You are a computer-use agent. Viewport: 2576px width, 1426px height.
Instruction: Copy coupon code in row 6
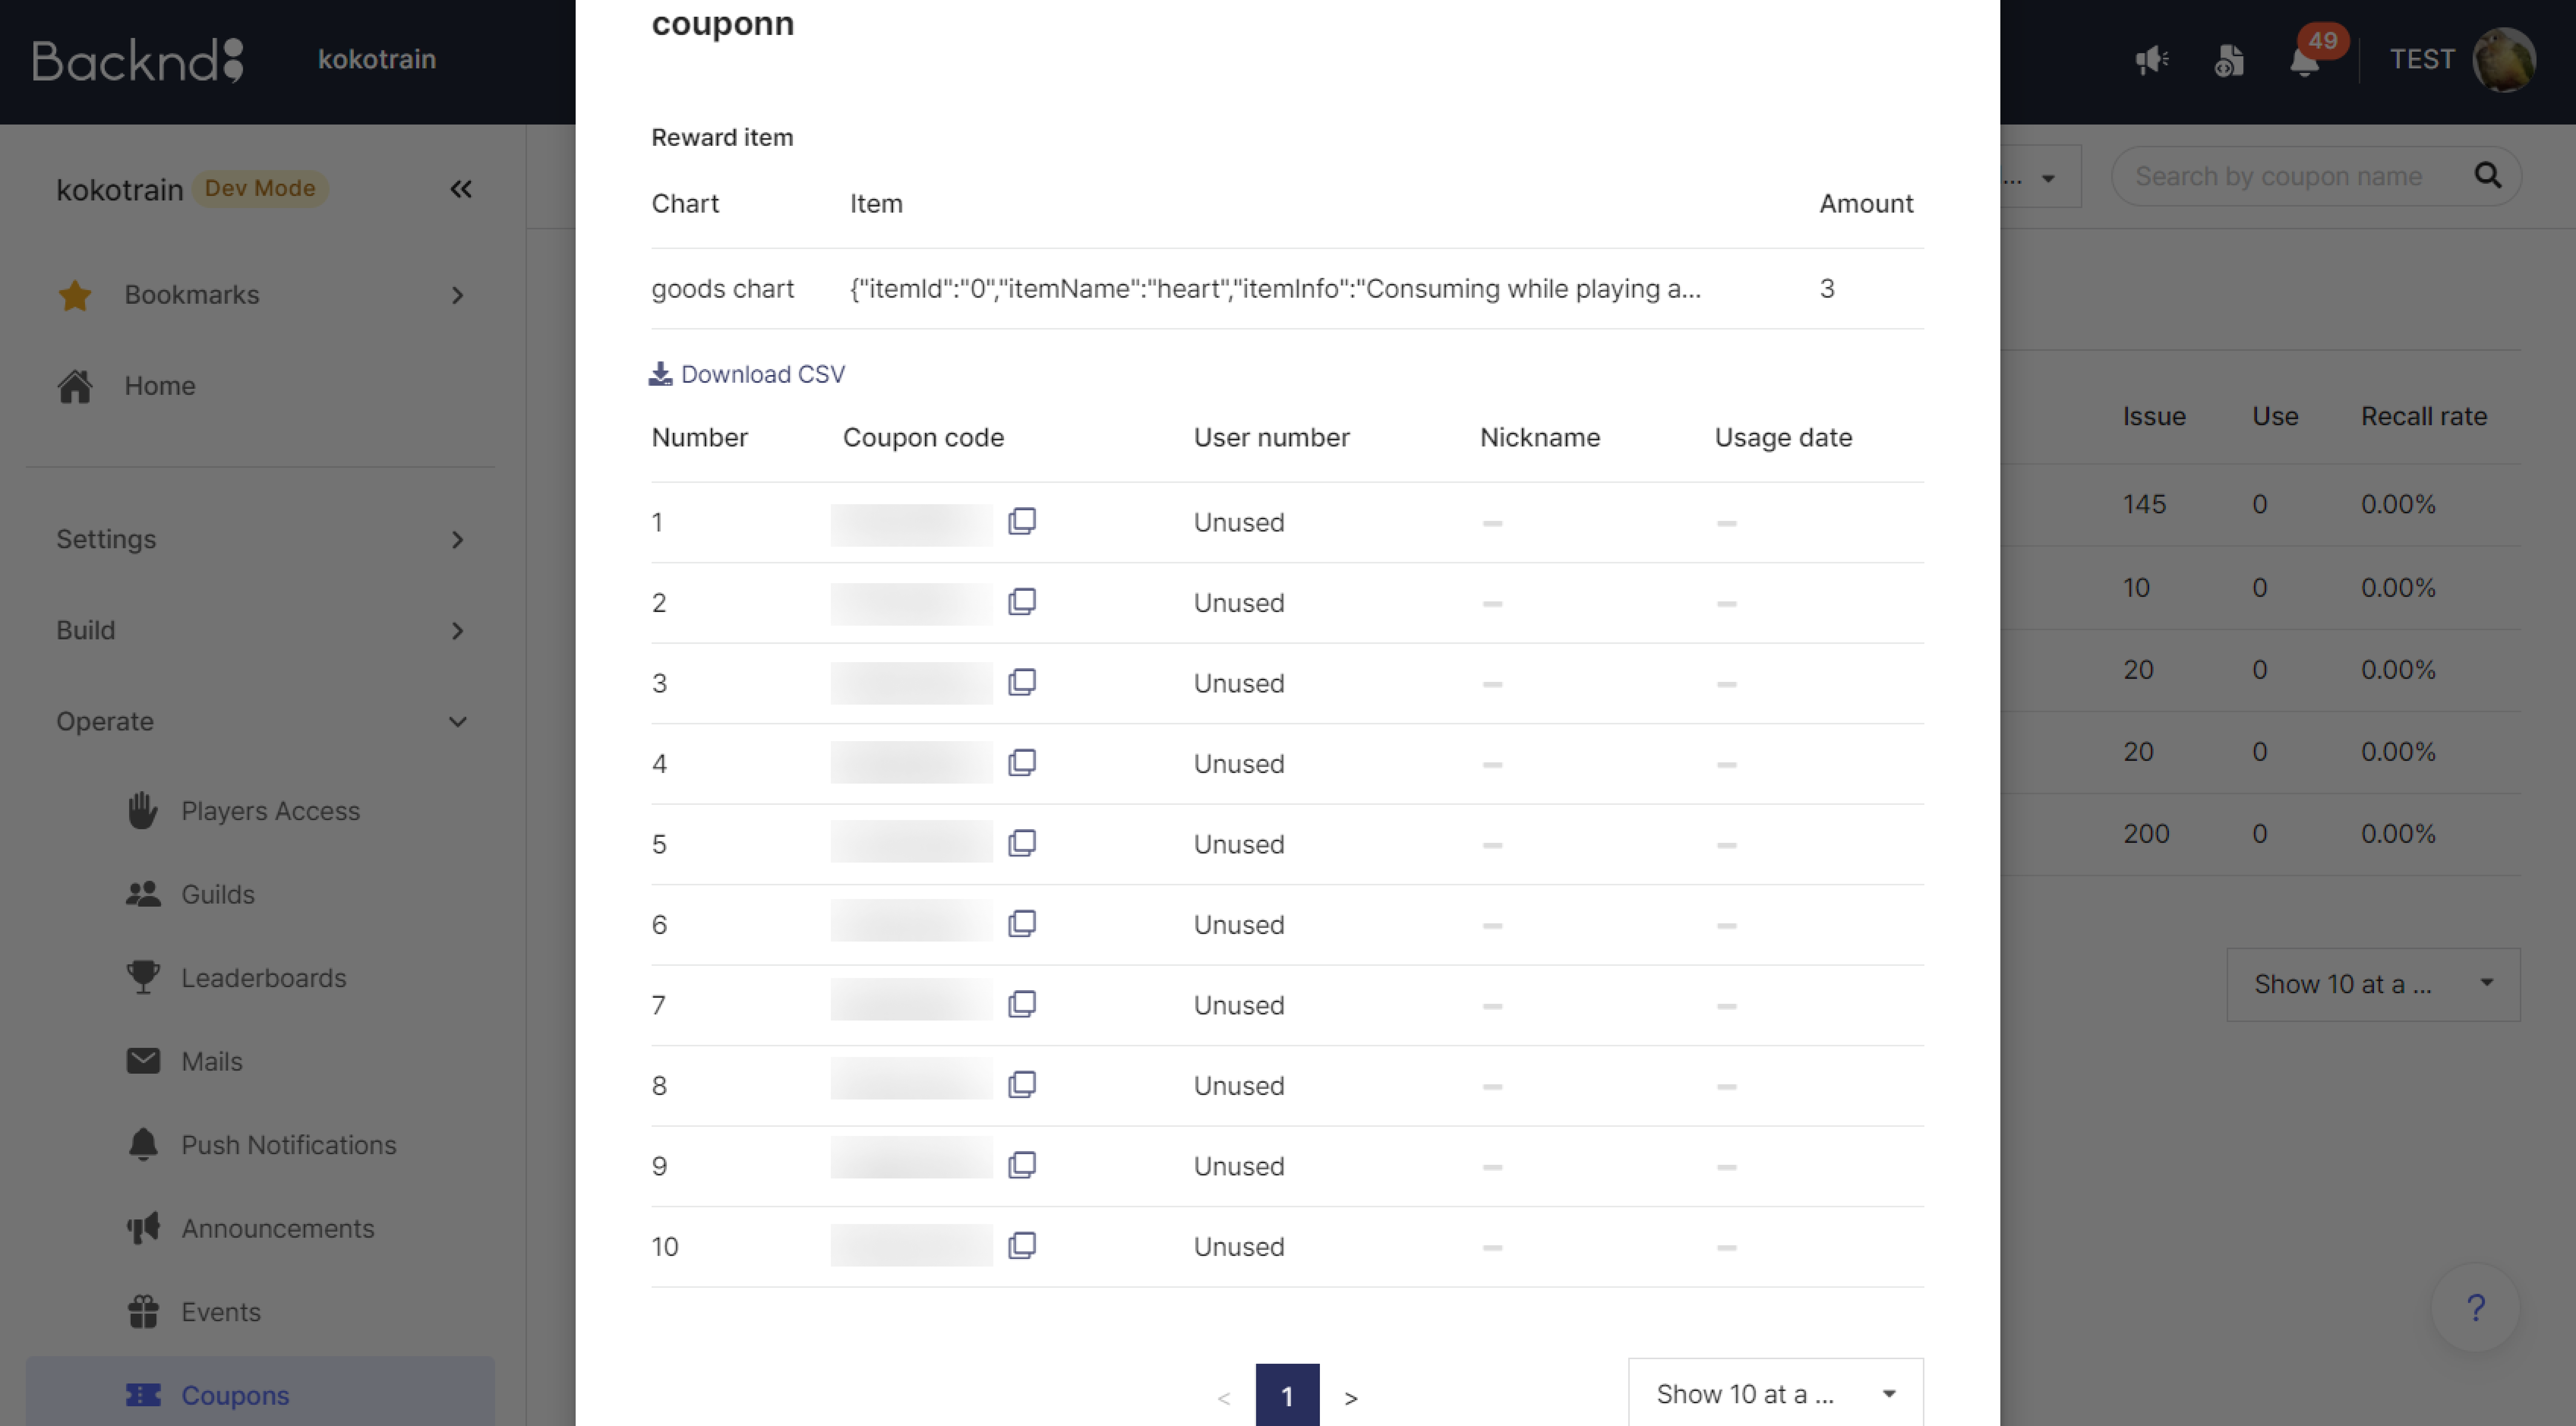click(1021, 924)
